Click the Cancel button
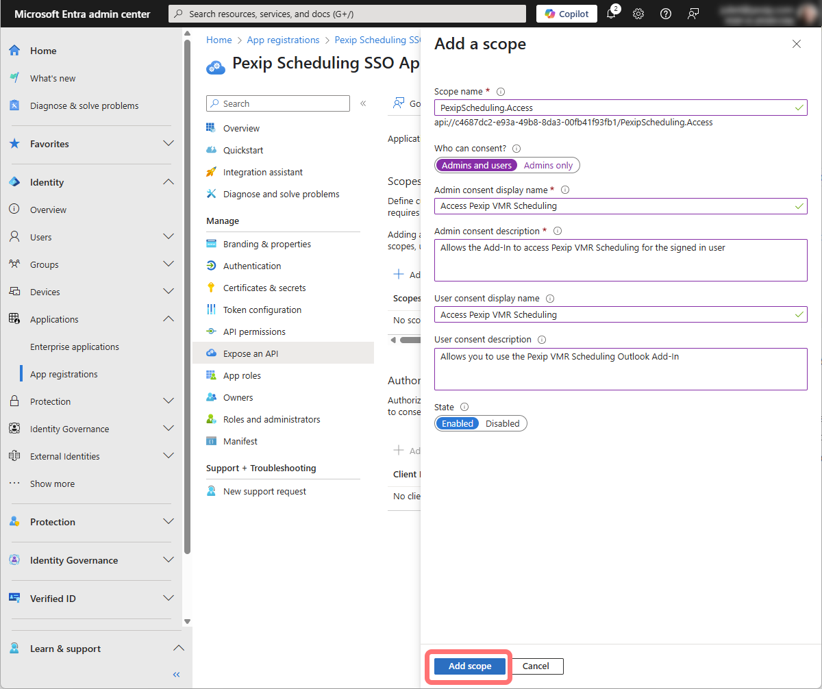822x689 pixels. point(536,666)
